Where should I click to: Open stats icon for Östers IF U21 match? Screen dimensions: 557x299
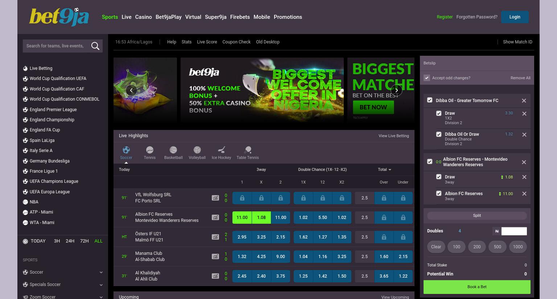pos(215,237)
